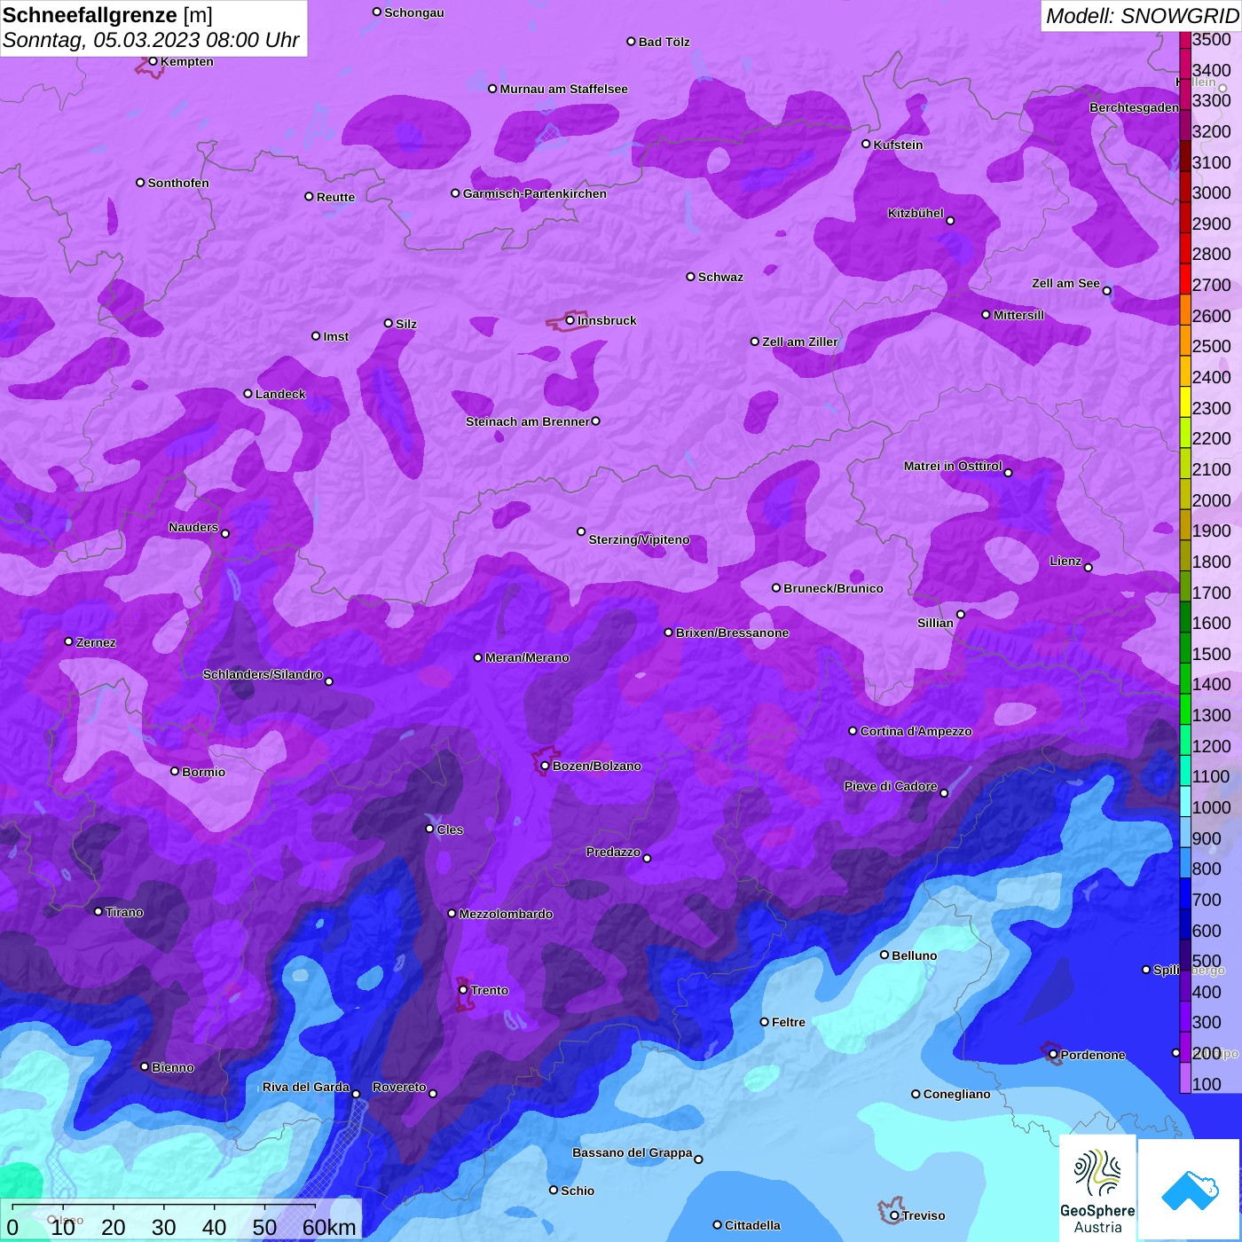Click the Zell am See marker dot
Image resolution: width=1242 pixels, height=1242 pixels.
[1106, 291]
